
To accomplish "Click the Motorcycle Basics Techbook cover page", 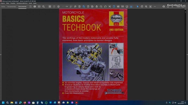I will click(x=93, y=54).
